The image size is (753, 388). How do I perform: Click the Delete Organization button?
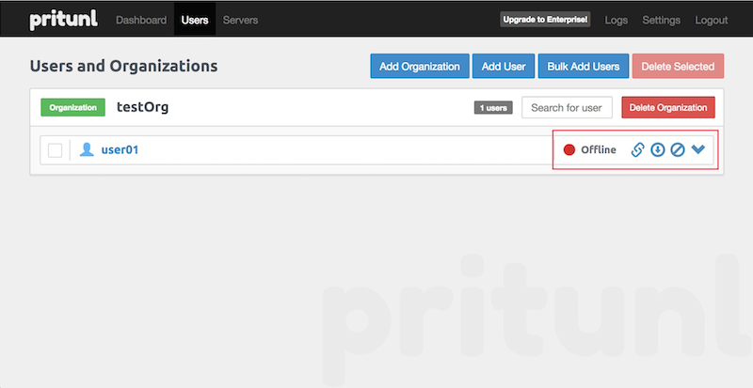pos(668,108)
